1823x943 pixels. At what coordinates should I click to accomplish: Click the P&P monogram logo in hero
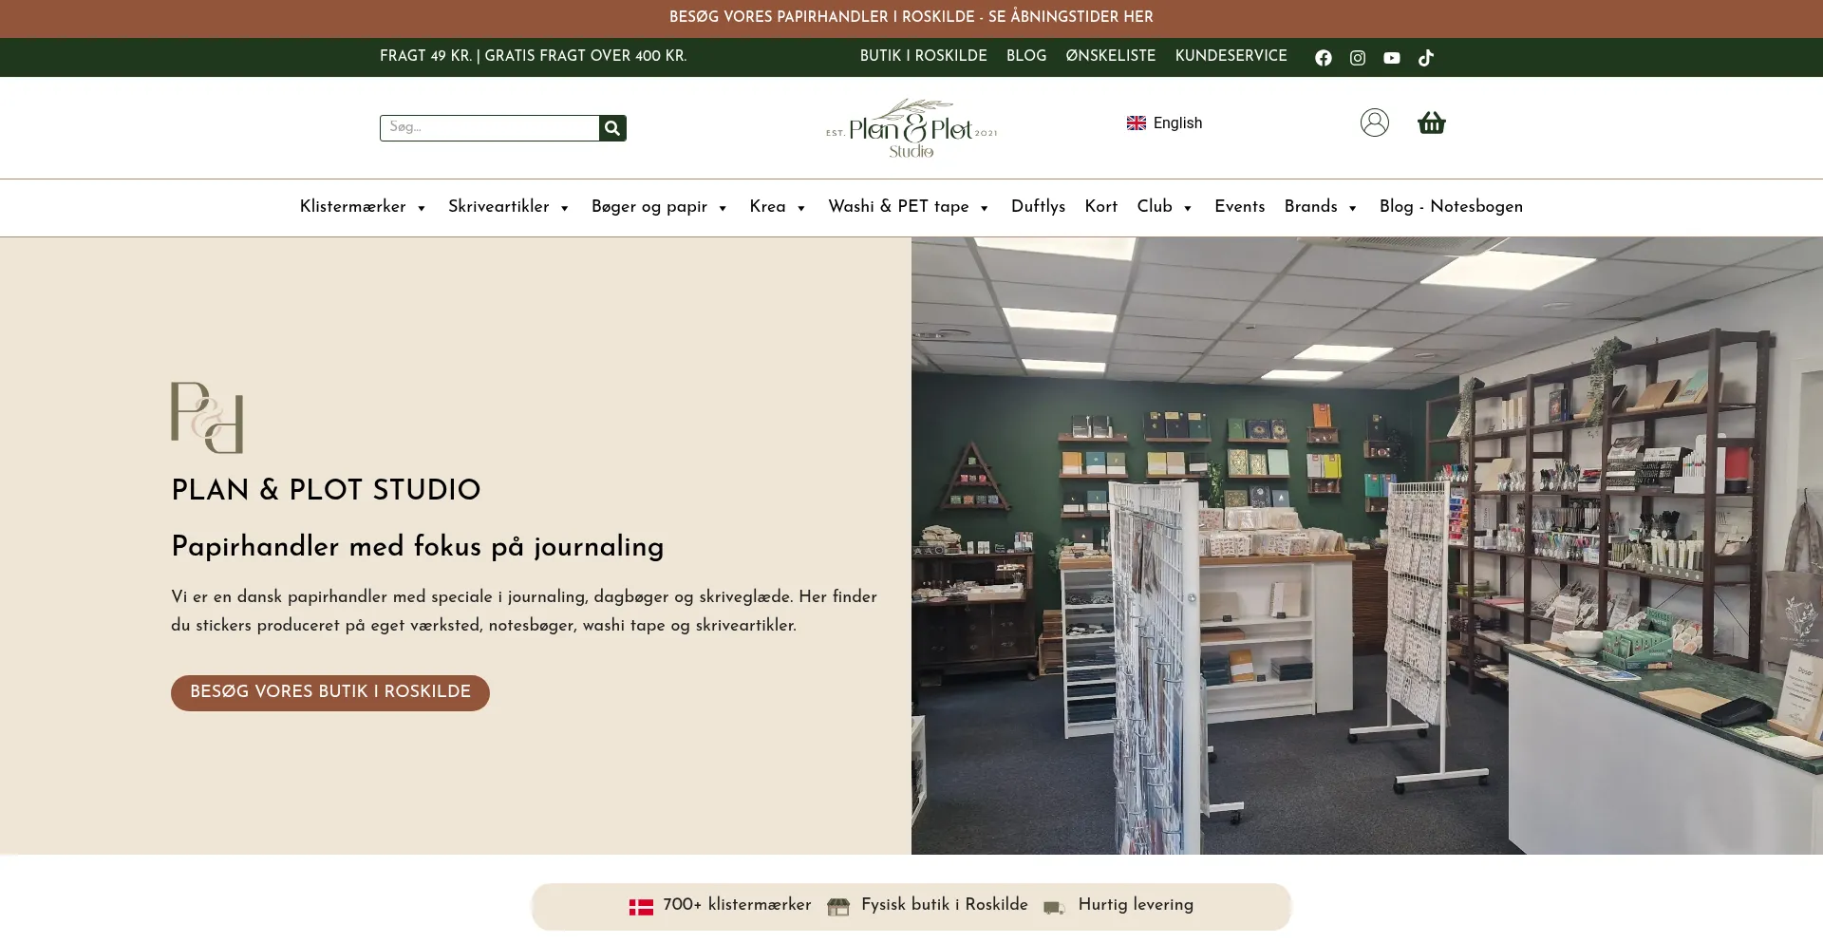pyautogui.click(x=207, y=418)
